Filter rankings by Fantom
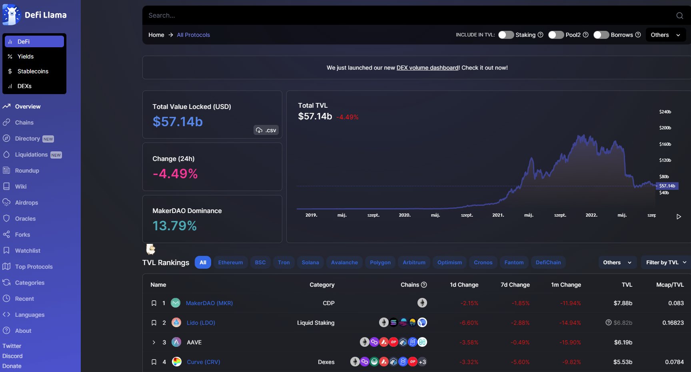 (x=514, y=263)
